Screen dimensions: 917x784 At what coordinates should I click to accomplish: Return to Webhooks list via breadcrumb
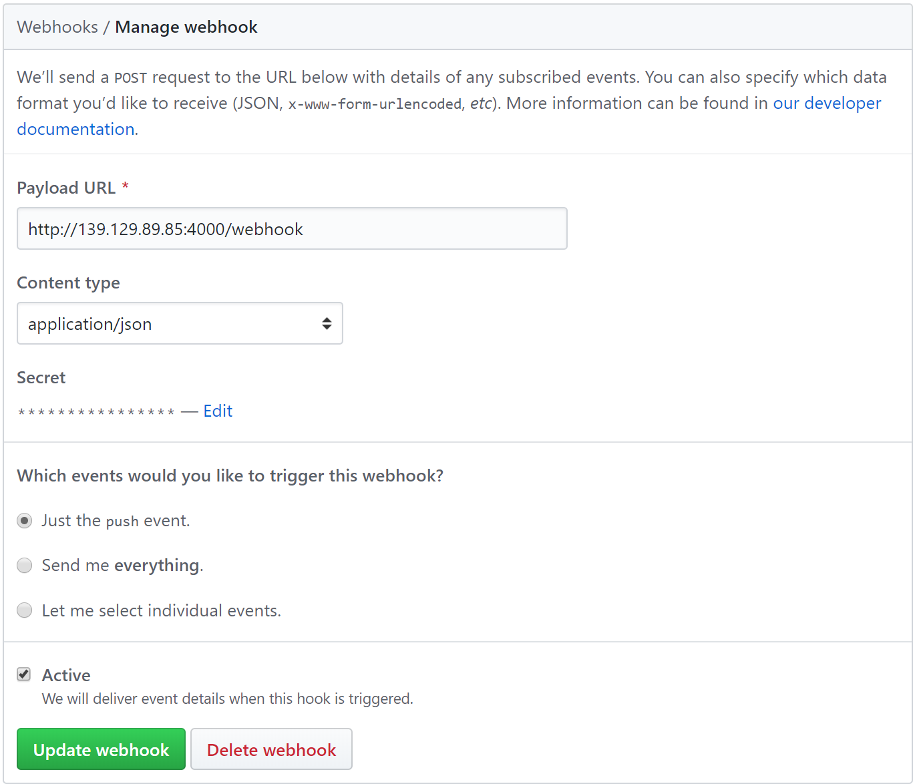tap(57, 27)
